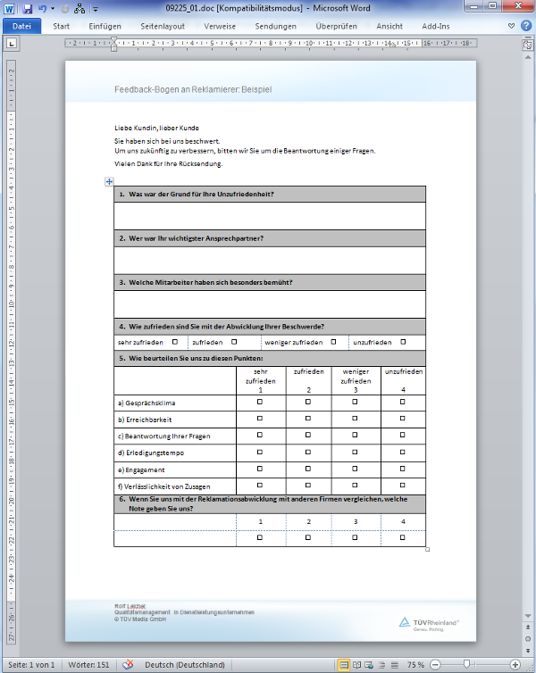This screenshot has height=673, width=536.
Task: Click the table move handle icon
Action: [x=109, y=180]
